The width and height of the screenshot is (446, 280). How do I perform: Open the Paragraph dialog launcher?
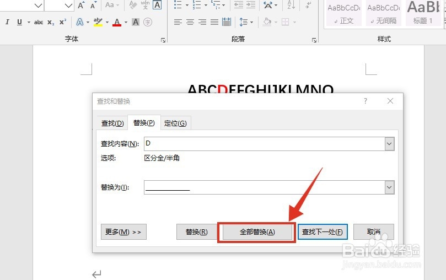point(314,40)
